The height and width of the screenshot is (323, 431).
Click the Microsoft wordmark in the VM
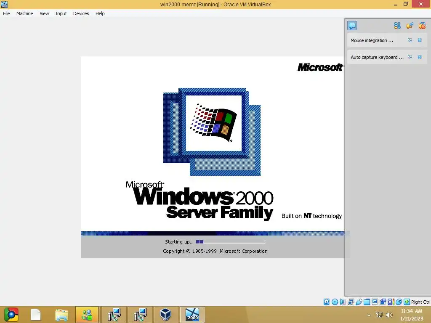point(320,67)
